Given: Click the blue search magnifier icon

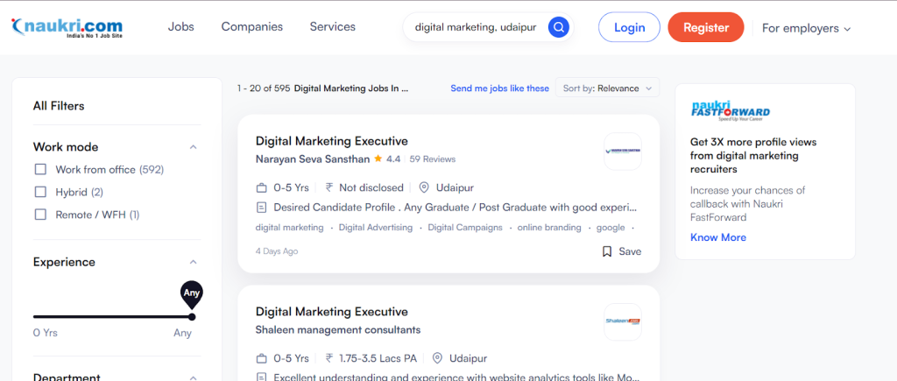Looking at the screenshot, I should [558, 27].
